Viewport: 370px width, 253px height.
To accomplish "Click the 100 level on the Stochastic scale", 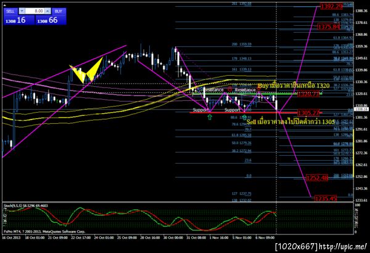I will point(357,205).
